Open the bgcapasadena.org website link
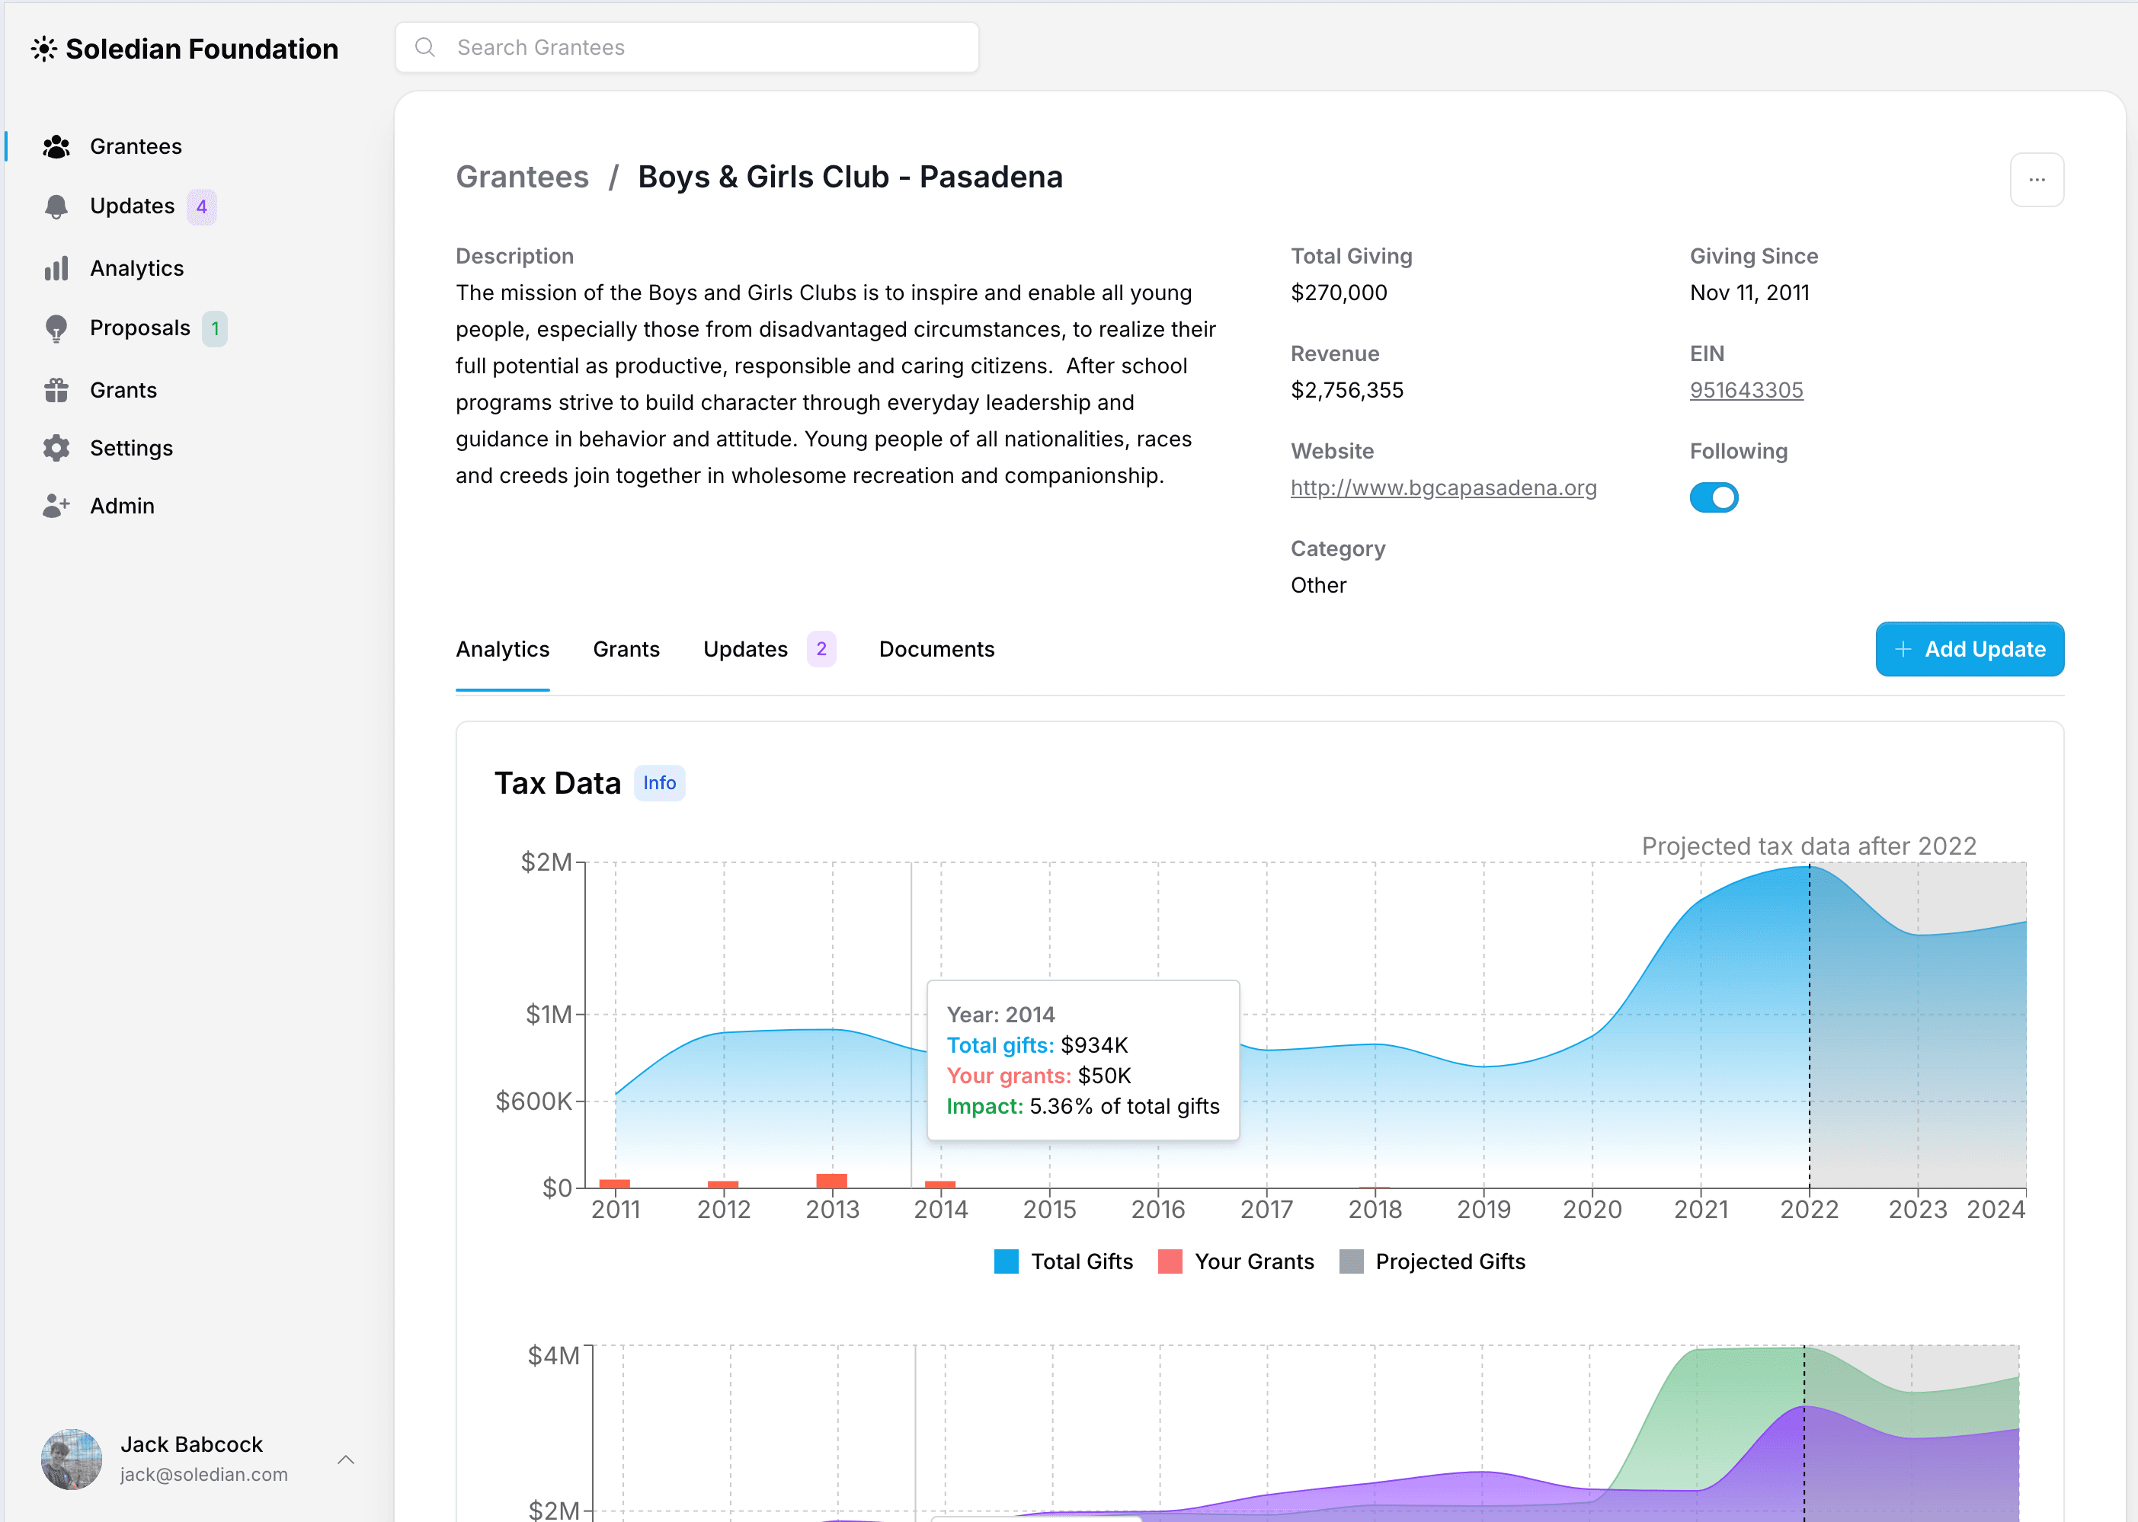This screenshot has width=2138, height=1522. point(1443,488)
